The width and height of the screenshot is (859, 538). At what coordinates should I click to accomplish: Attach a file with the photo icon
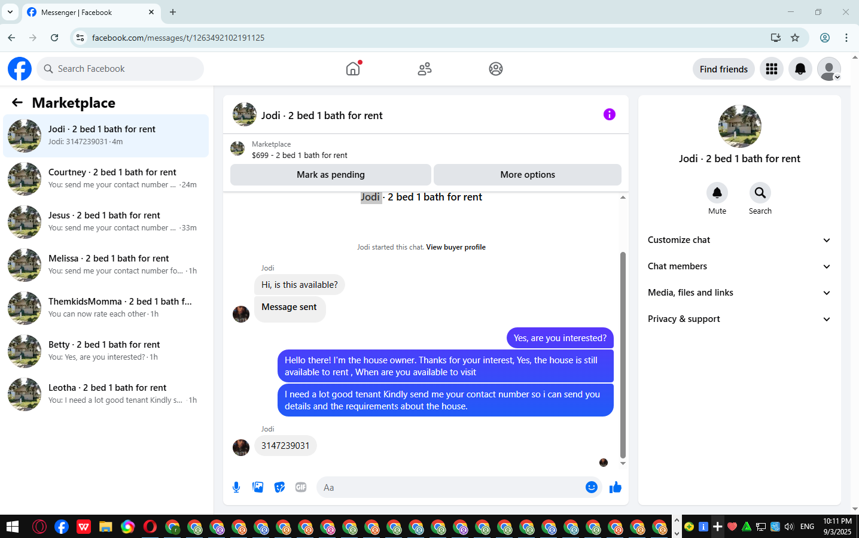point(258,487)
